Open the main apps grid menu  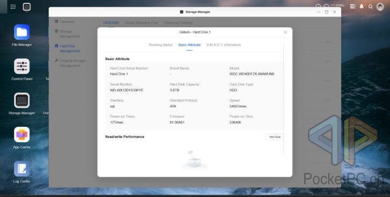[13, 6]
